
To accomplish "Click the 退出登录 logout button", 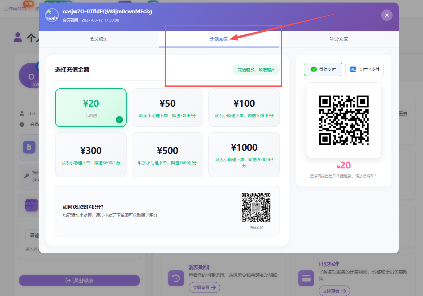I will [79, 280].
